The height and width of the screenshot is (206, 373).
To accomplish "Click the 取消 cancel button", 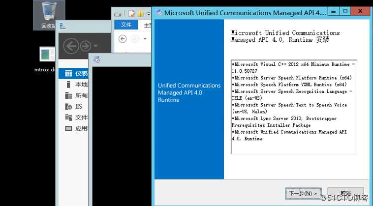I will point(345,193).
